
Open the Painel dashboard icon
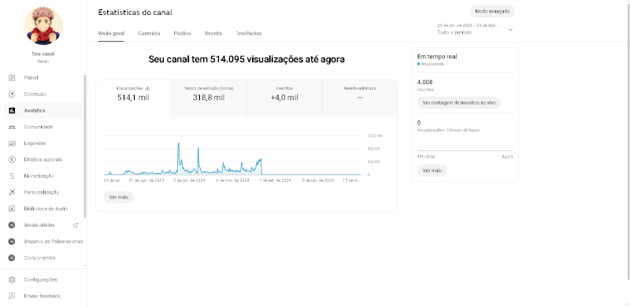[x=12, y=78]
